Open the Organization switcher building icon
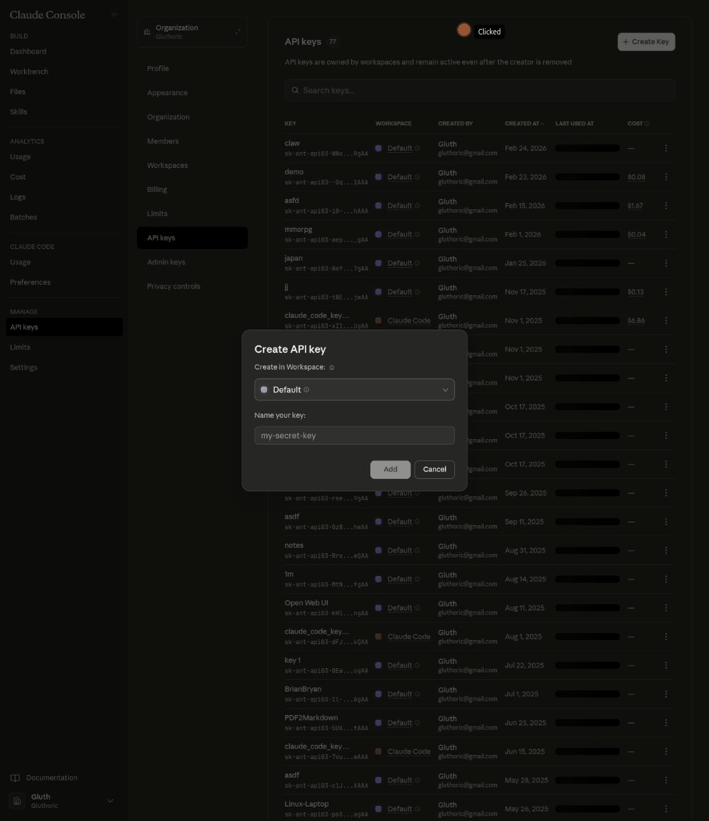Image resolution: width=709 pixels, height=821 pixels. [x=147, y=31]
